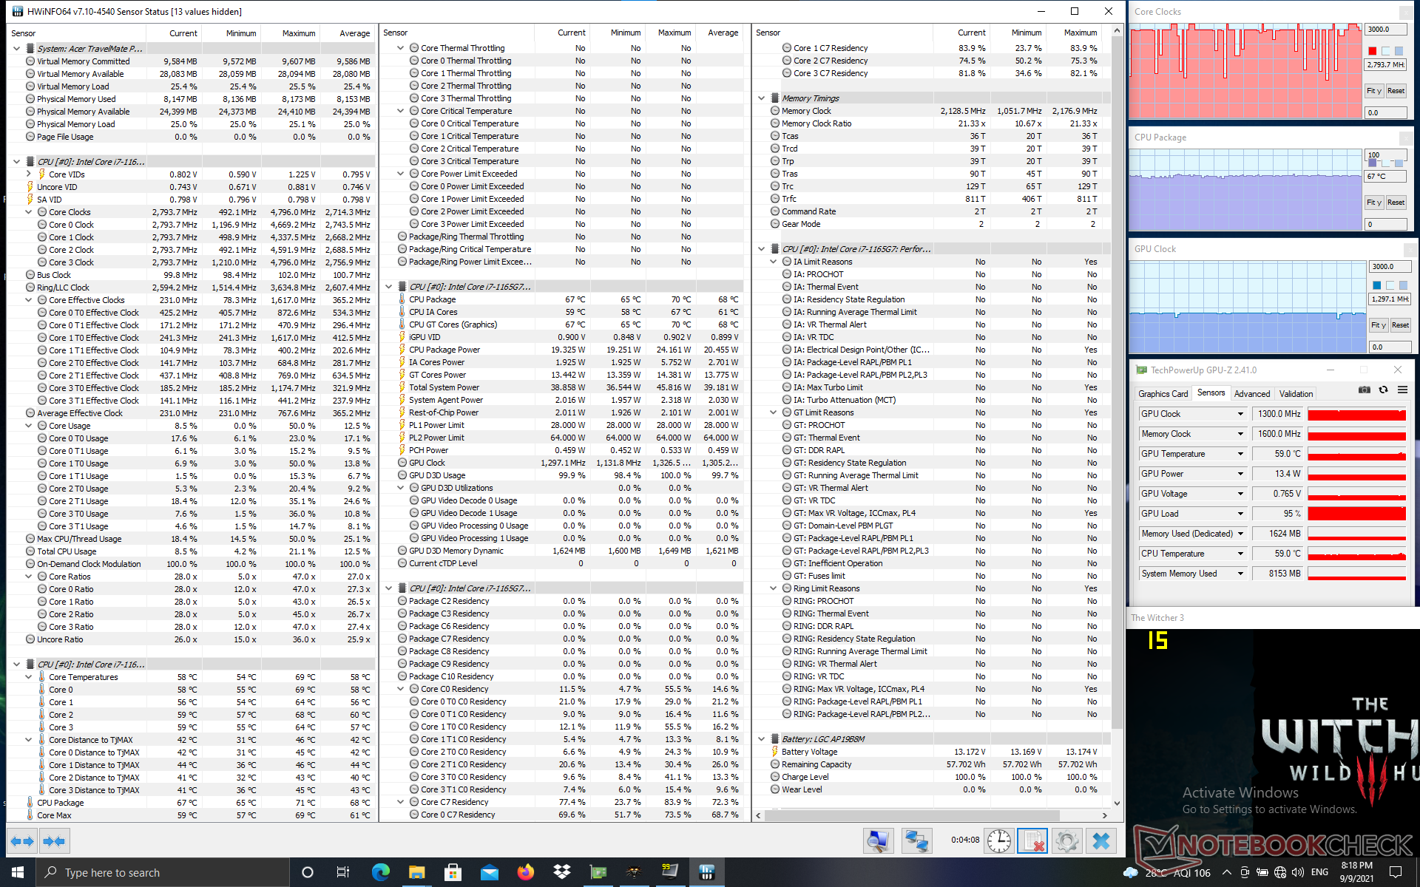
Task: Collapse the Core Clocks tree node
Action: click(29, 212)
